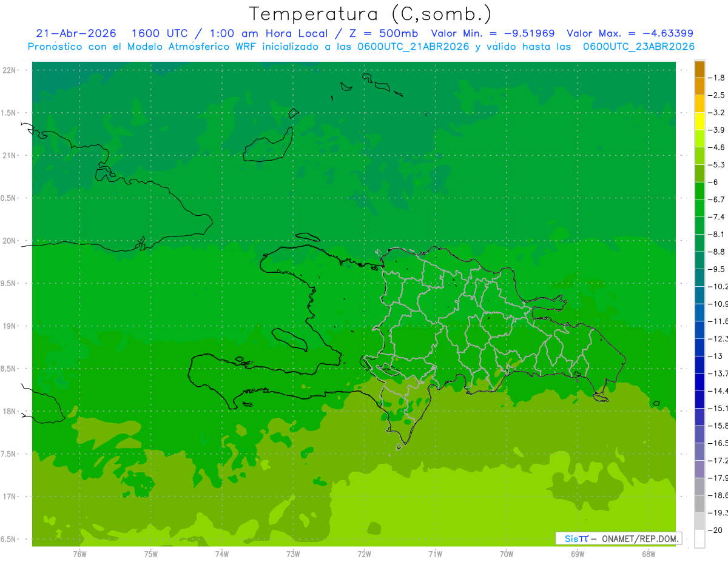Screen dimensions: 728x562
Task: Click the yellow legend swatch above -3.9
Action: click(x=699, y=121)
